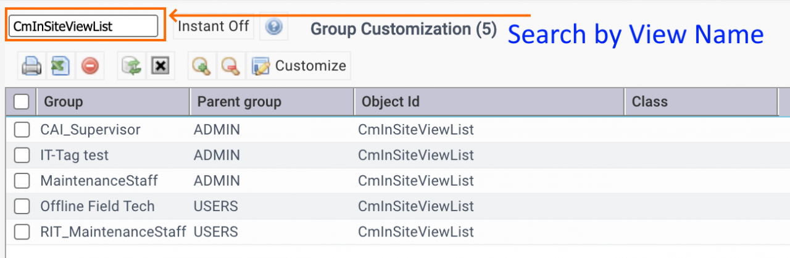
Task: Click the magnifier remove-filter icon
Action: 230,66
